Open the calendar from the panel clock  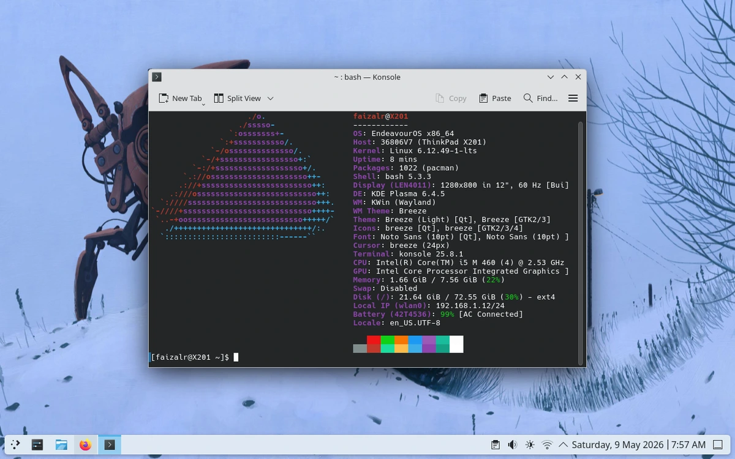pos(639,445)
